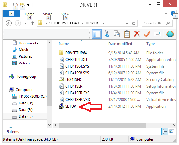Viewport: 179px width, 145px height.
Task: Refresh the DRIVER1 folder view
Action: click(134, 23)
